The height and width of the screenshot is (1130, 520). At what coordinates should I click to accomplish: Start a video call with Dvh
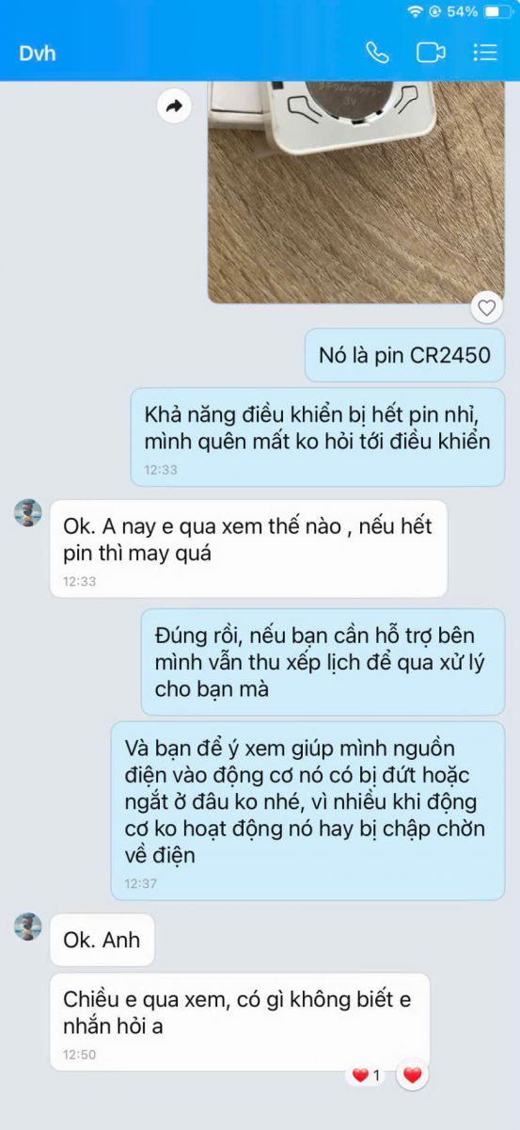pyautogui.click(x=431, y=53)
